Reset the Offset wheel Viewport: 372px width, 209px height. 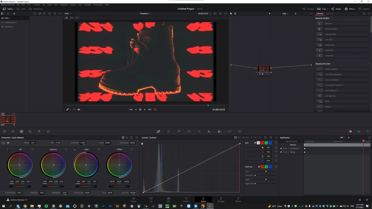[132, 149]
